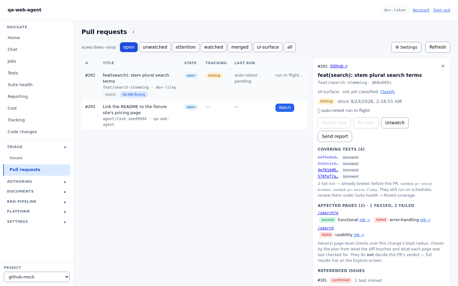Select the all filter tab
The height and width of the screenshot is (286, 458).
click(x=290, y=47)
